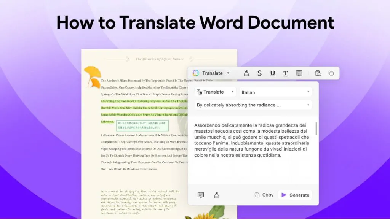
Task: Expand the 'By delicately absorbing the radiance' dropdown
Action: tap(253, 105)
